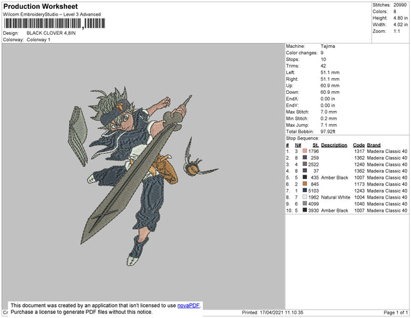Click the Amber Black swatch beside 435
This screenshot has width=411, height=318.
pyautogui.click(x=305, y=178)
